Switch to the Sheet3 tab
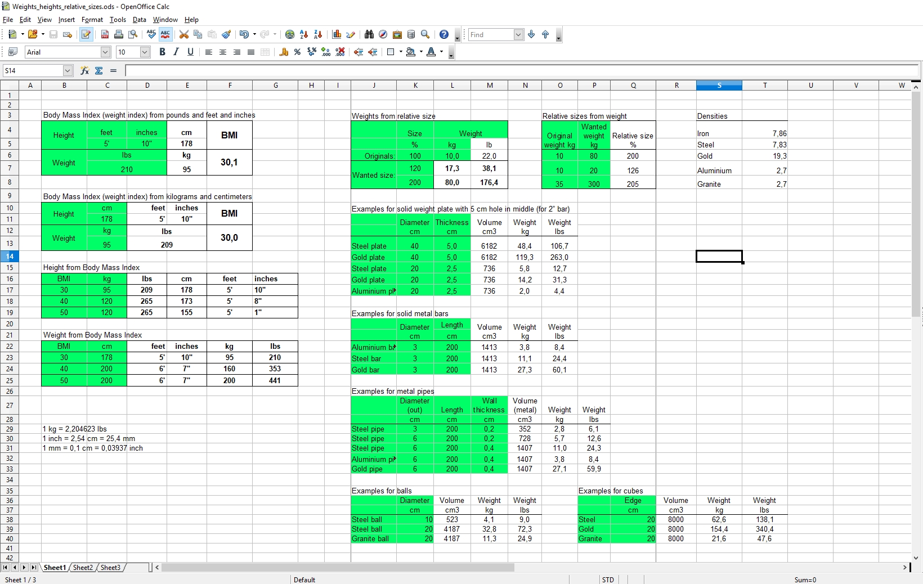Viewport: 923px width, 584px height. (110, 568)
